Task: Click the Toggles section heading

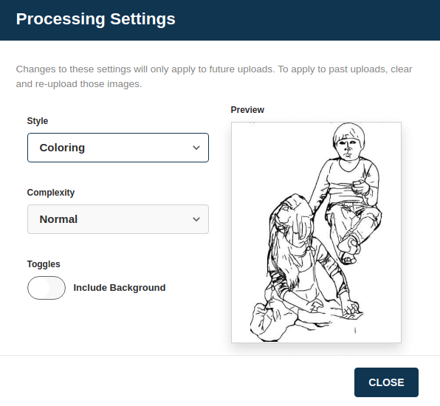Action: coord(44,264)
